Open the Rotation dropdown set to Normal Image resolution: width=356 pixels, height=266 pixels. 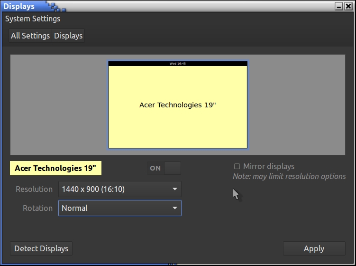(119, 208)
